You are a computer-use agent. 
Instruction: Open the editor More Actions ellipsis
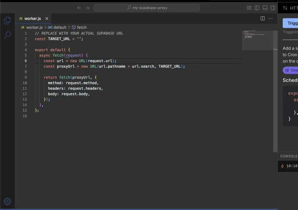pyautogui.click(x=270, y=18)
